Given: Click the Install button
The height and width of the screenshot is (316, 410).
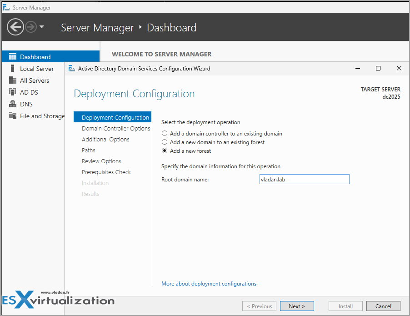Looking at the screenshot, I should coord(345,306).
